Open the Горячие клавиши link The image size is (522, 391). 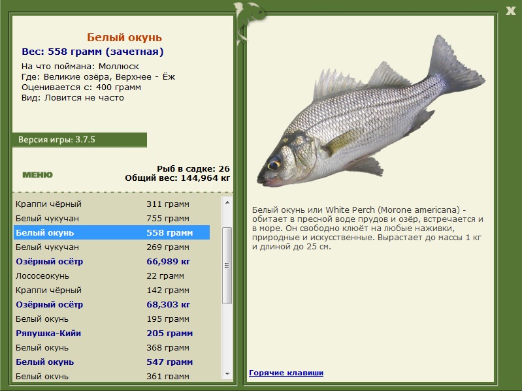pyautogui.click(x=286, y=373)
